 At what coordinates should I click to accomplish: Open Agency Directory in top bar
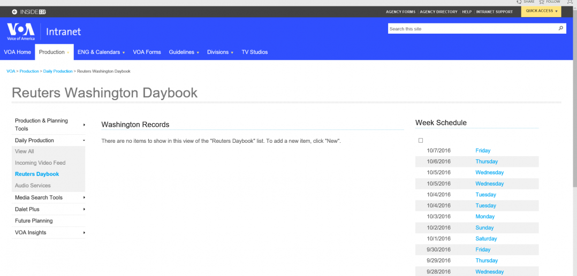pyautogui.click(x=439, y=12)
